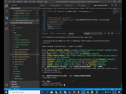The width and height of the screenshot is (126, 94).
Task: Open app-routing.module.ts in the file tree
Action: click(x=22, y=50)
